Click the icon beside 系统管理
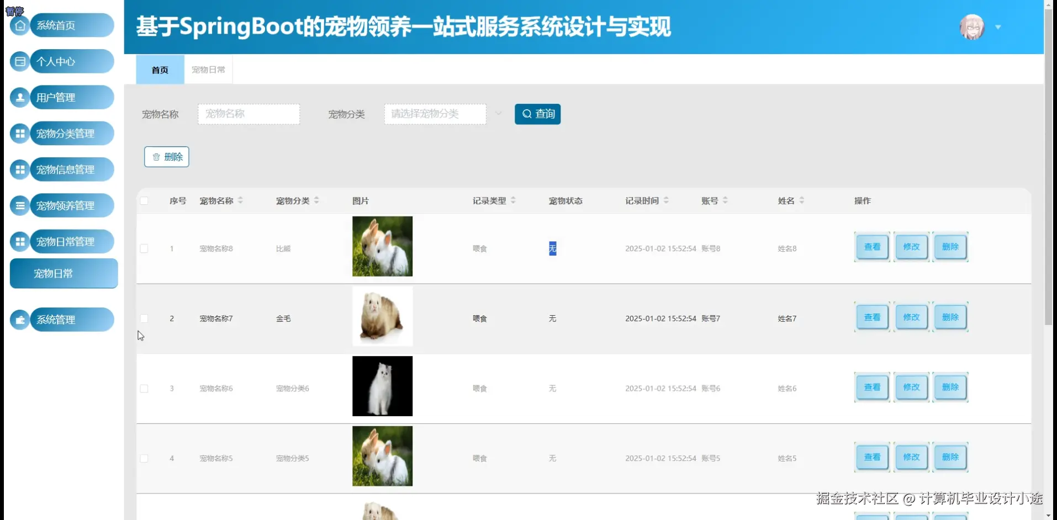The height and width of the screenshot is (520, 1057). tap(20, 320)
